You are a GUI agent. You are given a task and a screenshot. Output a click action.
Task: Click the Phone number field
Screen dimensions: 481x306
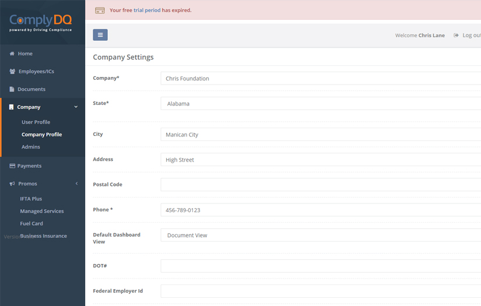pyautogui.click(x=321, y=210)
